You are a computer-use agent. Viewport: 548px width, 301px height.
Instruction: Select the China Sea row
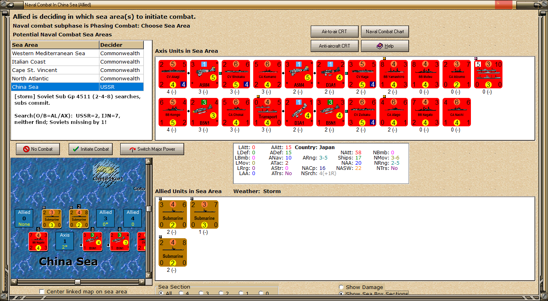tap(77, 87)
